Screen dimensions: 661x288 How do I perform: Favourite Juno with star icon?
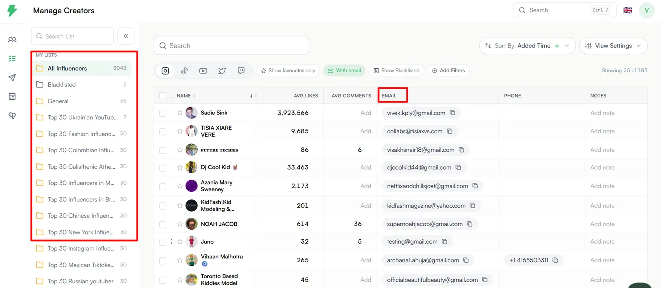[x=179, y=241]
